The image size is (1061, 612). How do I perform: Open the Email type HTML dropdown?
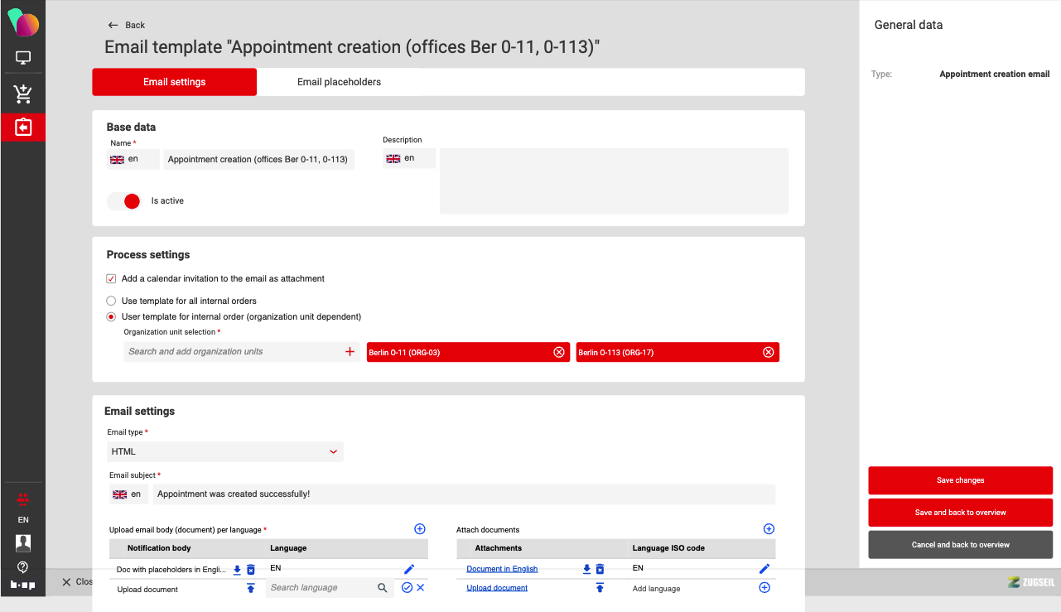225,452
